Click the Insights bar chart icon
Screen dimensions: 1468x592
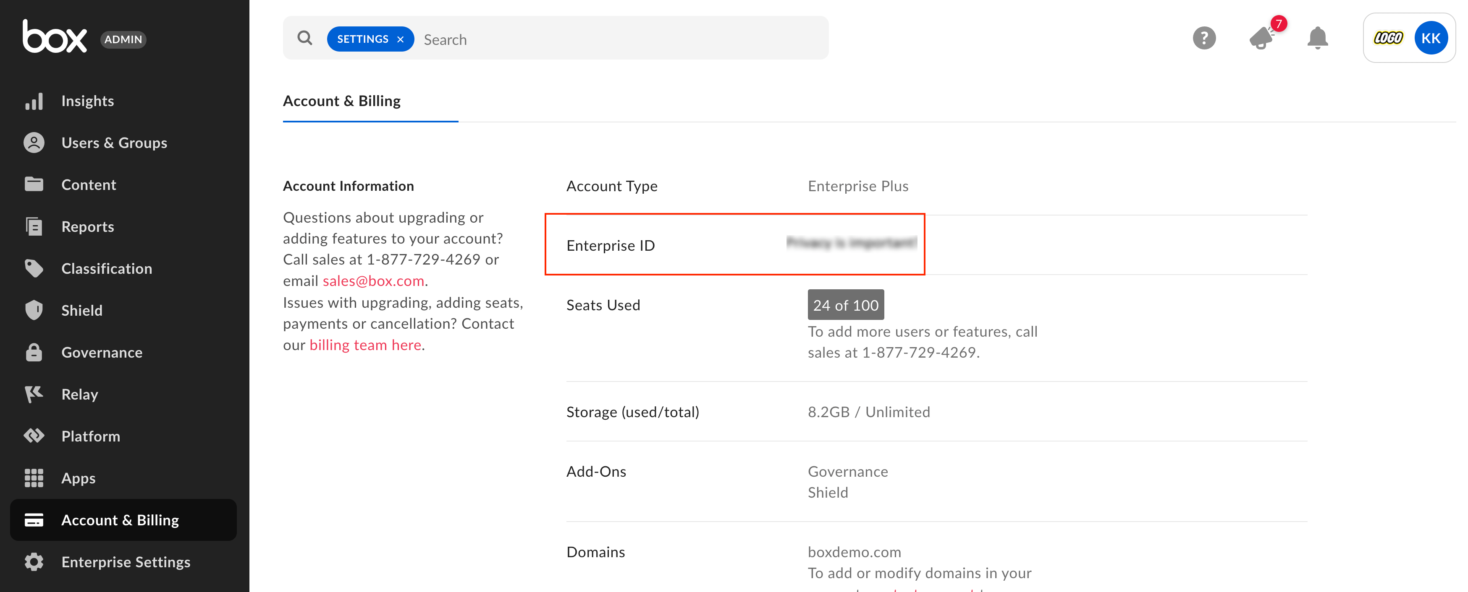pyautogui.click(x=34, y=101)
